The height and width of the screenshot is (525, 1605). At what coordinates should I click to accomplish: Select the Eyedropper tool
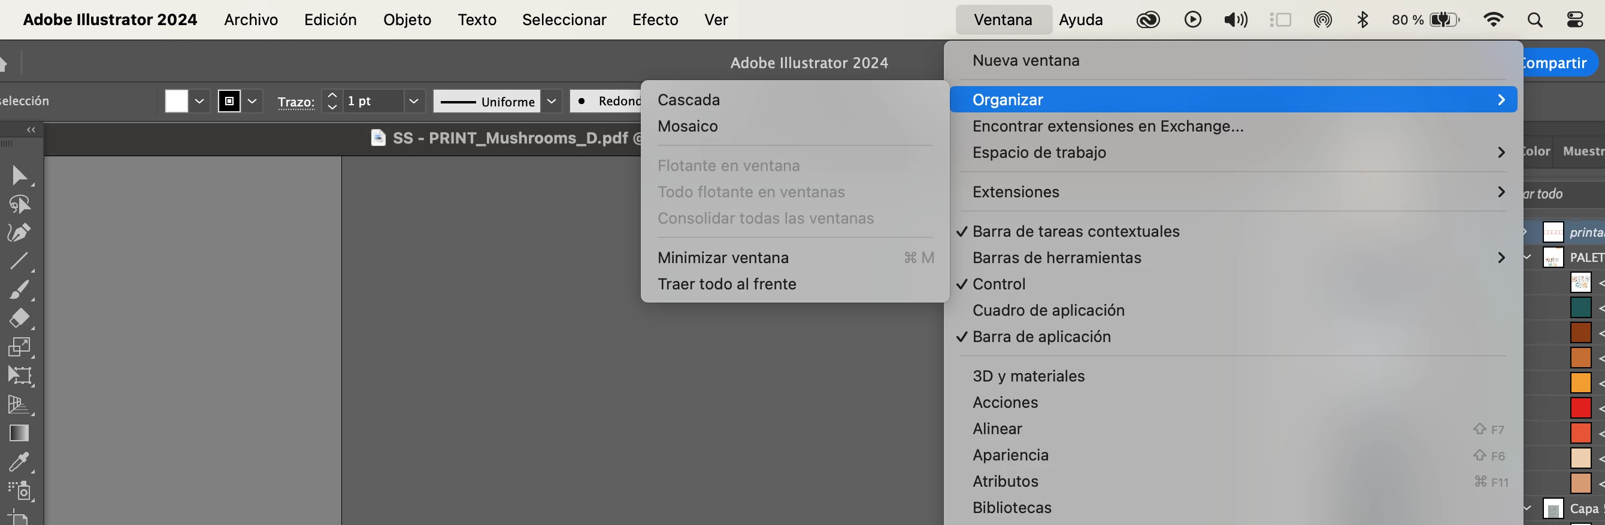tap(19, 462)
